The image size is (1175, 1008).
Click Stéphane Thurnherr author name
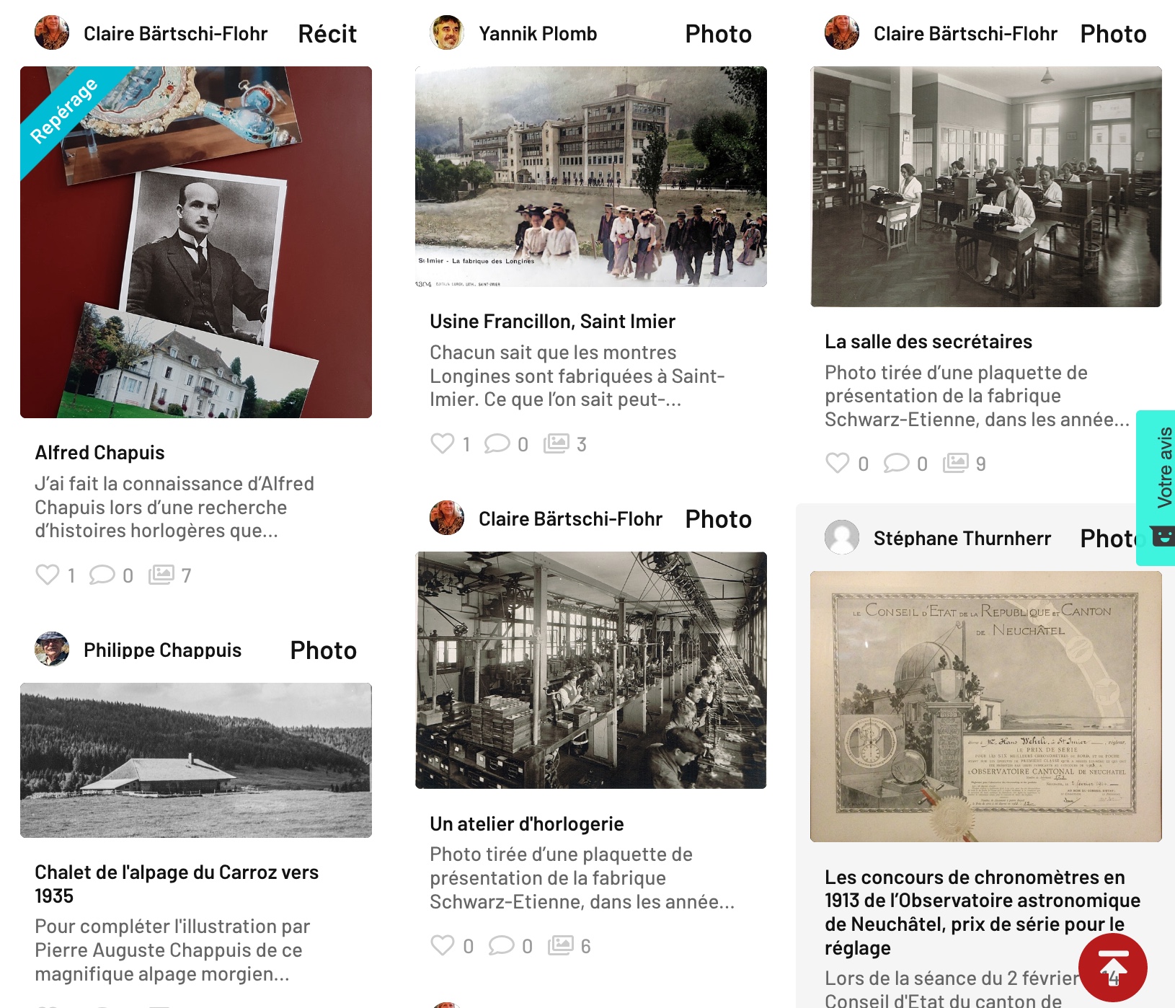coord(962,539)
